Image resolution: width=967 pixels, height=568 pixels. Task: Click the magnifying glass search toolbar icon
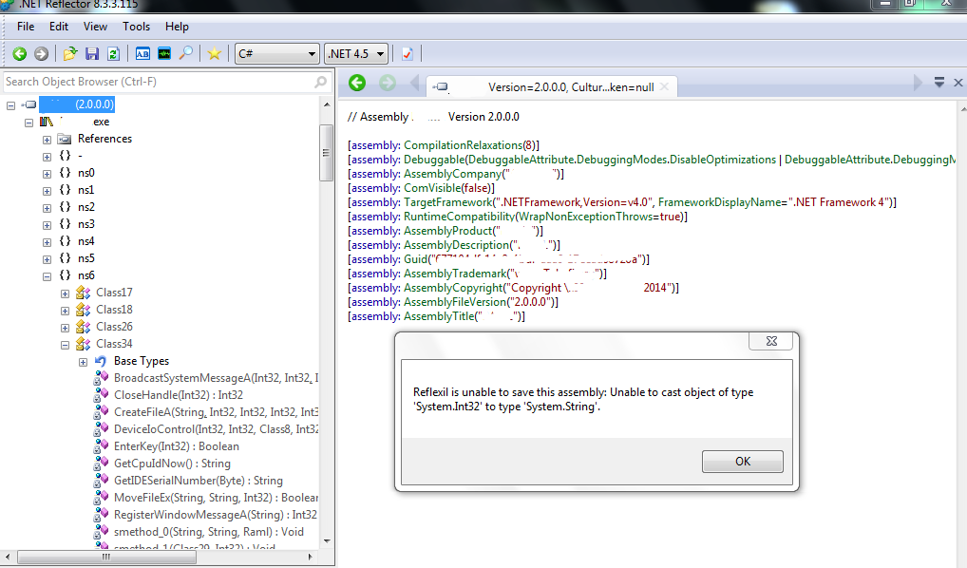coord(186,53)
